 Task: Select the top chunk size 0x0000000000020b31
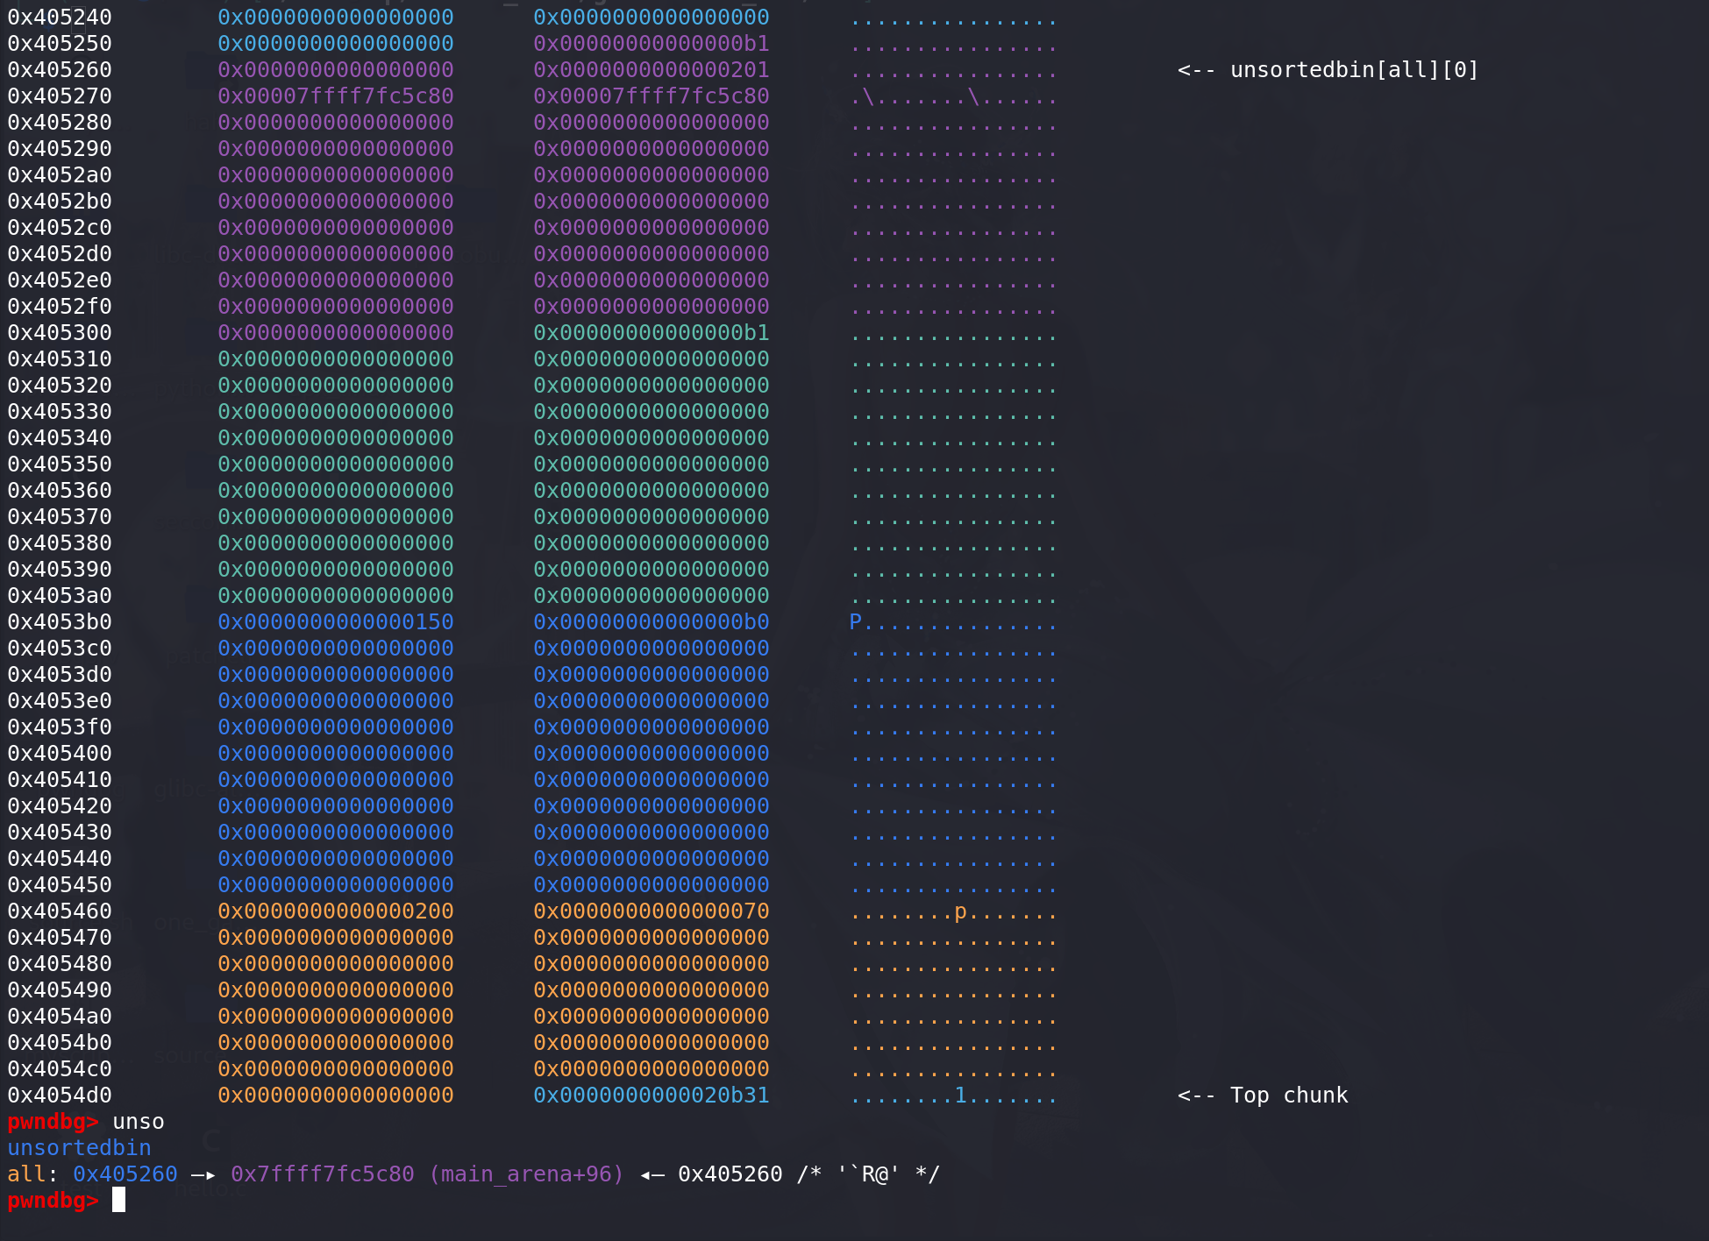click(x=652, y=1096)
